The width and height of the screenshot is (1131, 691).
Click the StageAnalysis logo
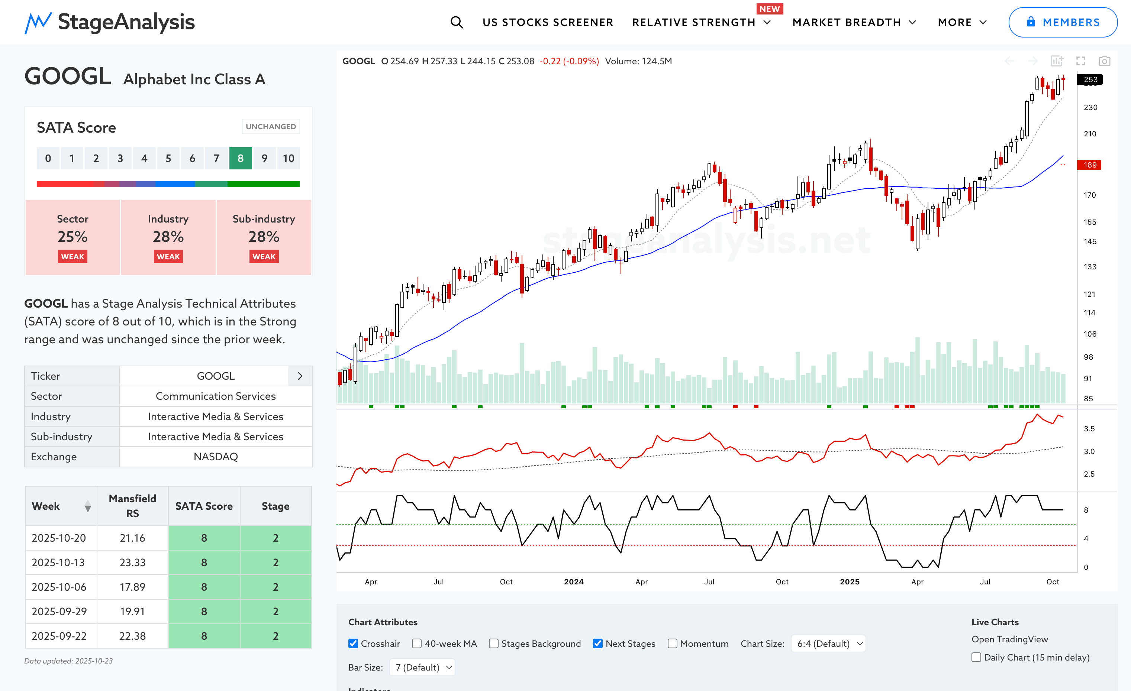point(110,22)
